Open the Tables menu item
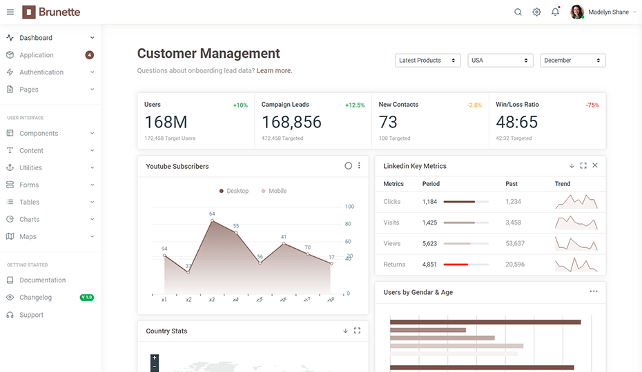The image size is (642, 372). click(x=50, y=202)
